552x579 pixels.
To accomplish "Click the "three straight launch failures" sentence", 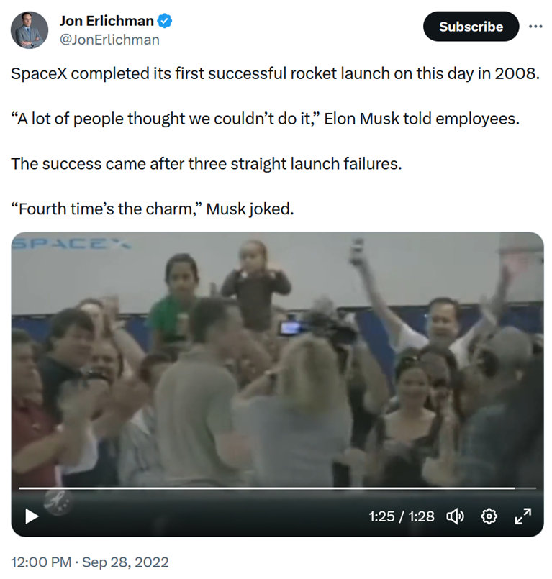I will (x=207, y=164).
